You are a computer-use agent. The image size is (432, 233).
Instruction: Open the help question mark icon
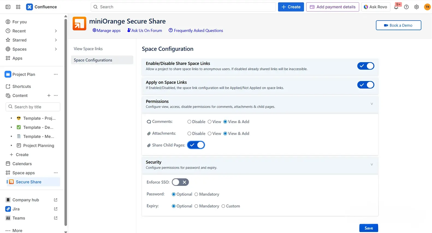pos(406,7)
